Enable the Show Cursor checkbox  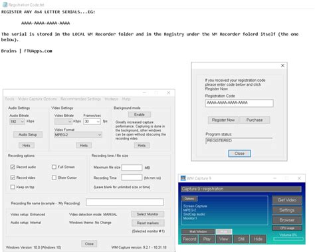54,178
